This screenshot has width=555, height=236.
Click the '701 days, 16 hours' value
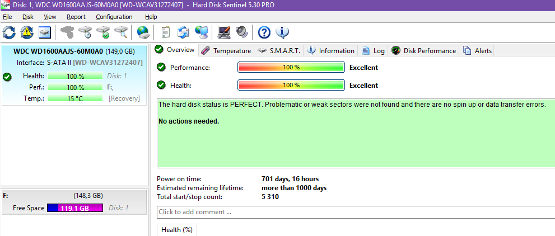click(290, 179)
